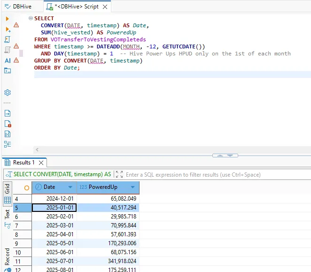Screen dimensions: 311x272
Task: Click the grid icon under the Grid label
Action: [8, 200]
